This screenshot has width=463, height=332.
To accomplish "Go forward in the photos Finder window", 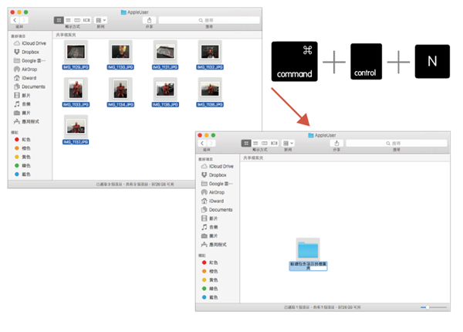I will (x=24, y=20).
